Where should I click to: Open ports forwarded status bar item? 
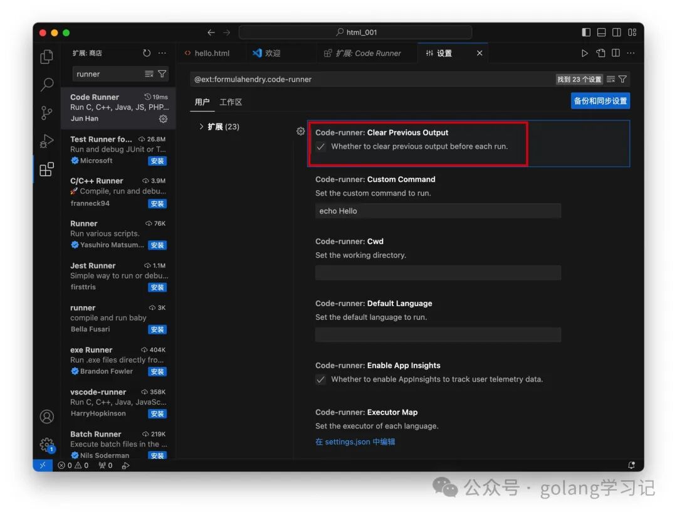click(105, 465)
